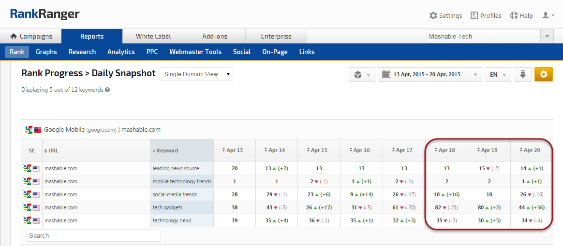Open the Mashable Tech campaign selector
This screenshot has width=563, height=246.
coord(490,36)
